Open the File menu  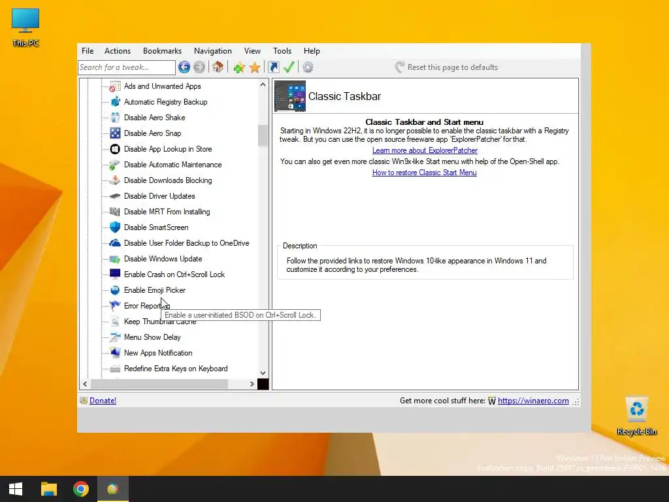point(88,51)
